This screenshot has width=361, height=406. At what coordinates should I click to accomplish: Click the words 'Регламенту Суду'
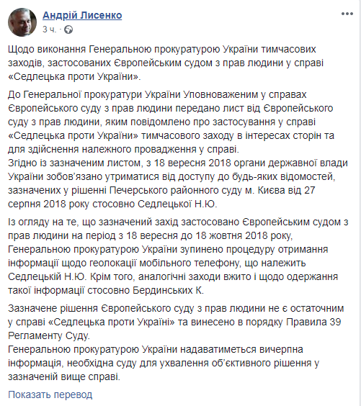click(x=49, y=336)
